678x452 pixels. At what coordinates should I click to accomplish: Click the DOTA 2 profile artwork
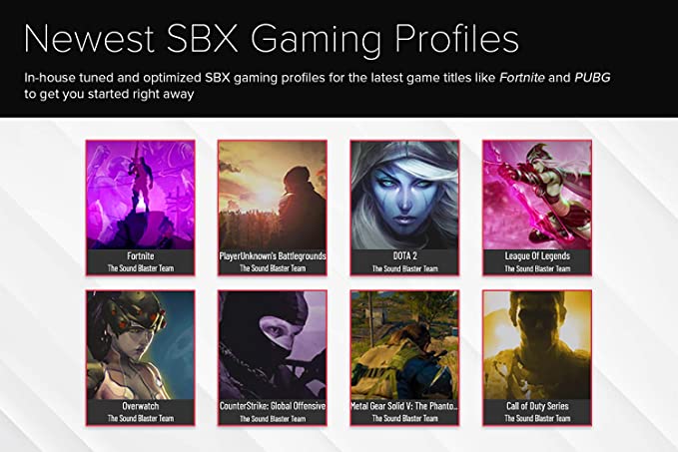[404, 195]
